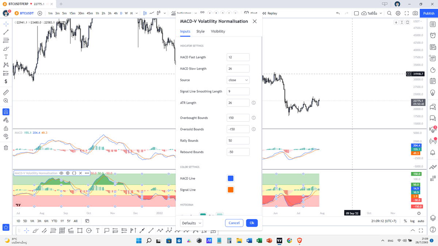Screen dimensions: 438x246
Task: Open the alerts clock icon in right sidebar
Action: tap(433, 36)
